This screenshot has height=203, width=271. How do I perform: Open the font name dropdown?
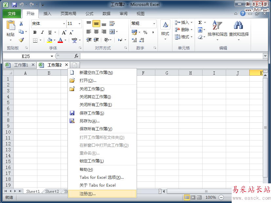click(x=64, y=24)
